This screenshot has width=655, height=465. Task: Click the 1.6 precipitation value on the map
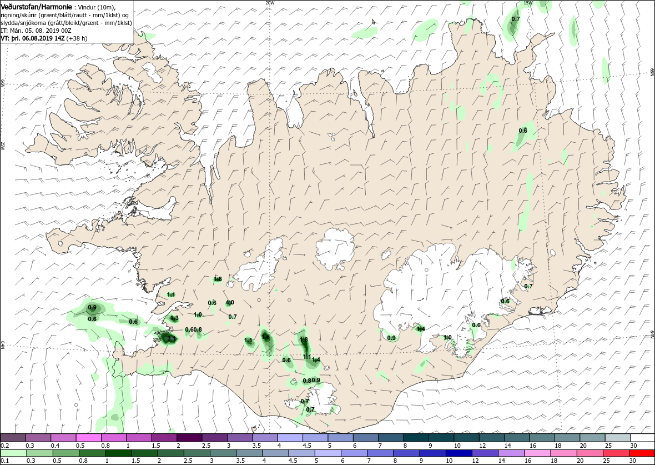point(266,336)
